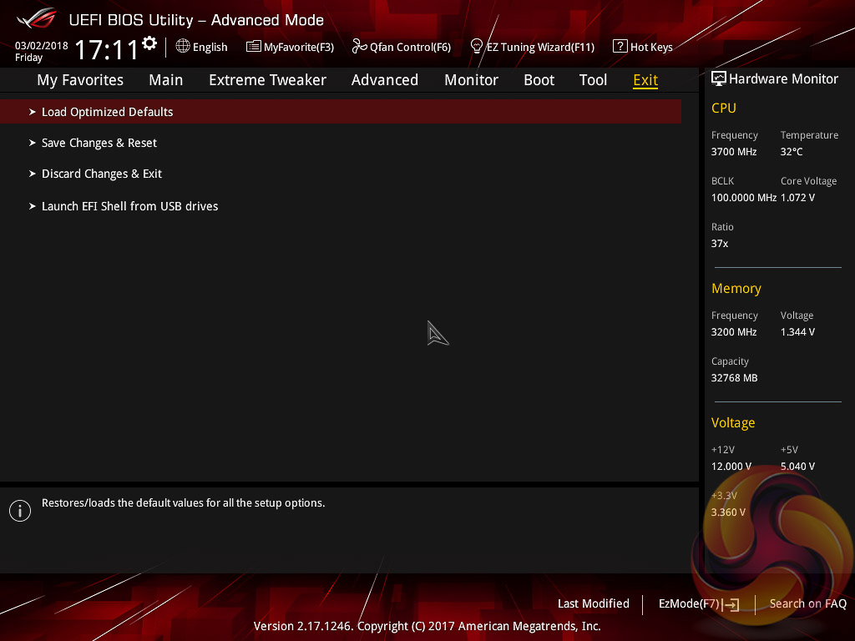Click the Qfan Control fan icon
The width and height of the screenshot is (855, 641).
coord(359,47)
